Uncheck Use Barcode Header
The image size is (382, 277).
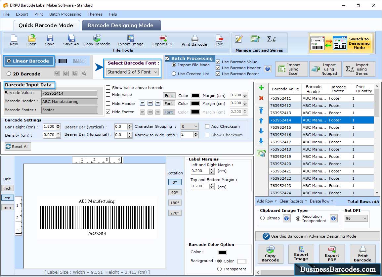tap(218, 68)
